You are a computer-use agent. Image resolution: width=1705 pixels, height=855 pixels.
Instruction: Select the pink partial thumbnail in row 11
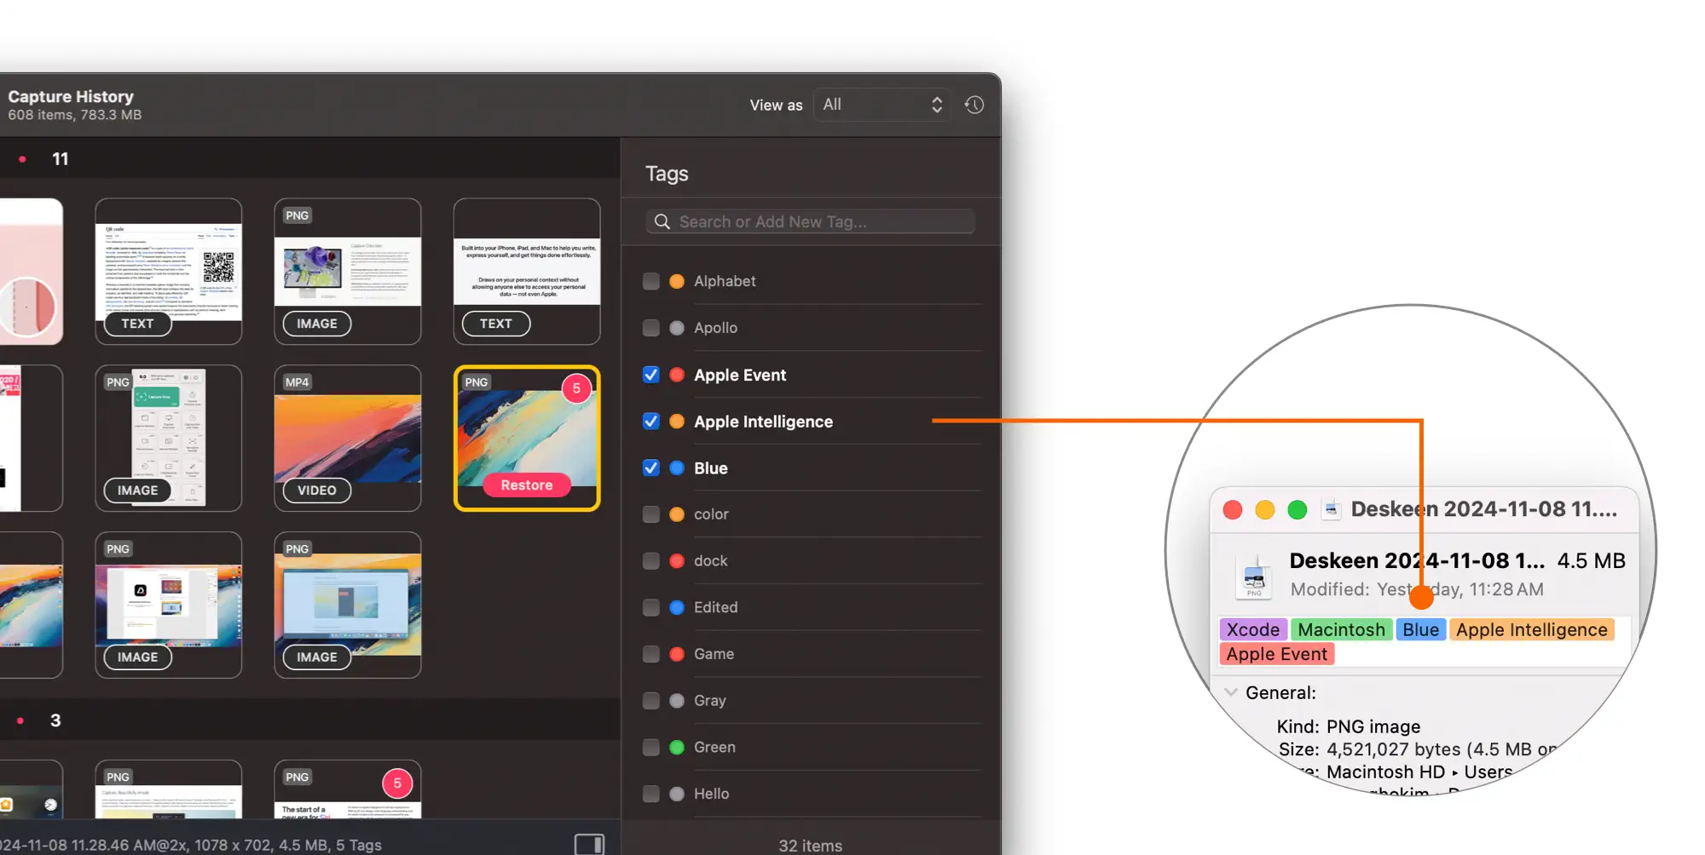click(31, 271)
